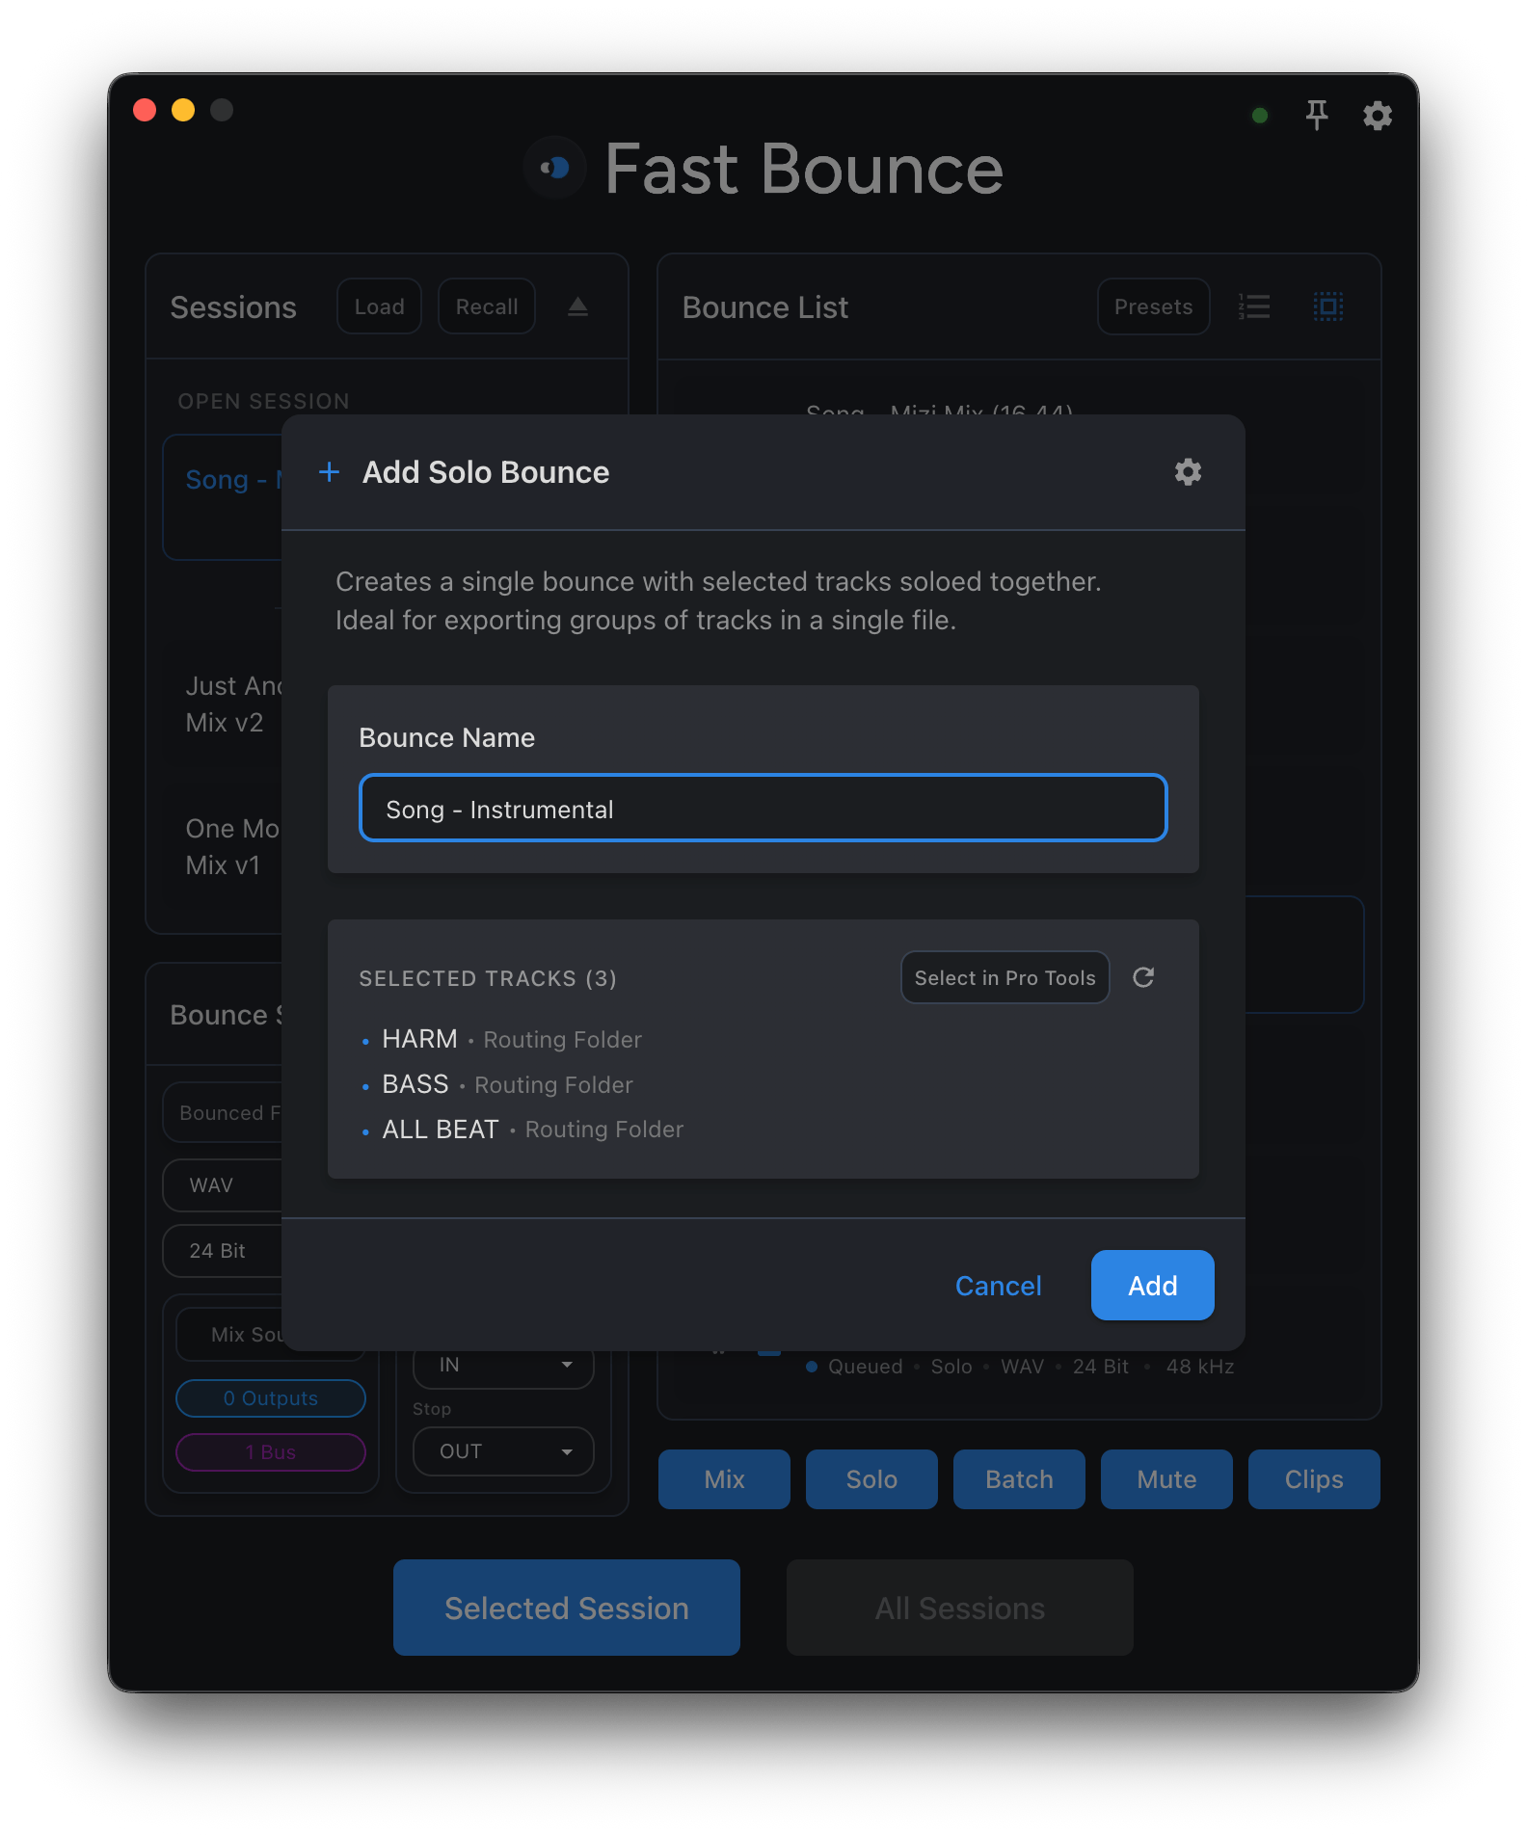Cancel the Add Solo Bounce dialog

pos(998,1286)
